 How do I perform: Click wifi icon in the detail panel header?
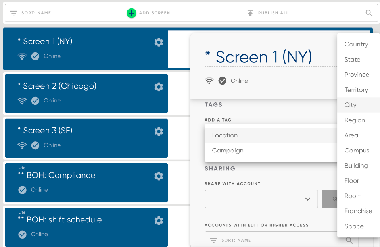(x=209, y=81)
